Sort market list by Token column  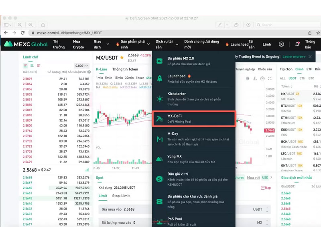(x=286, y=86)
